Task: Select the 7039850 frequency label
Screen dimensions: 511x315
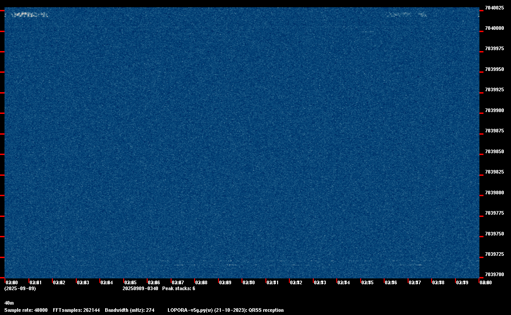Action: point(494,151)
